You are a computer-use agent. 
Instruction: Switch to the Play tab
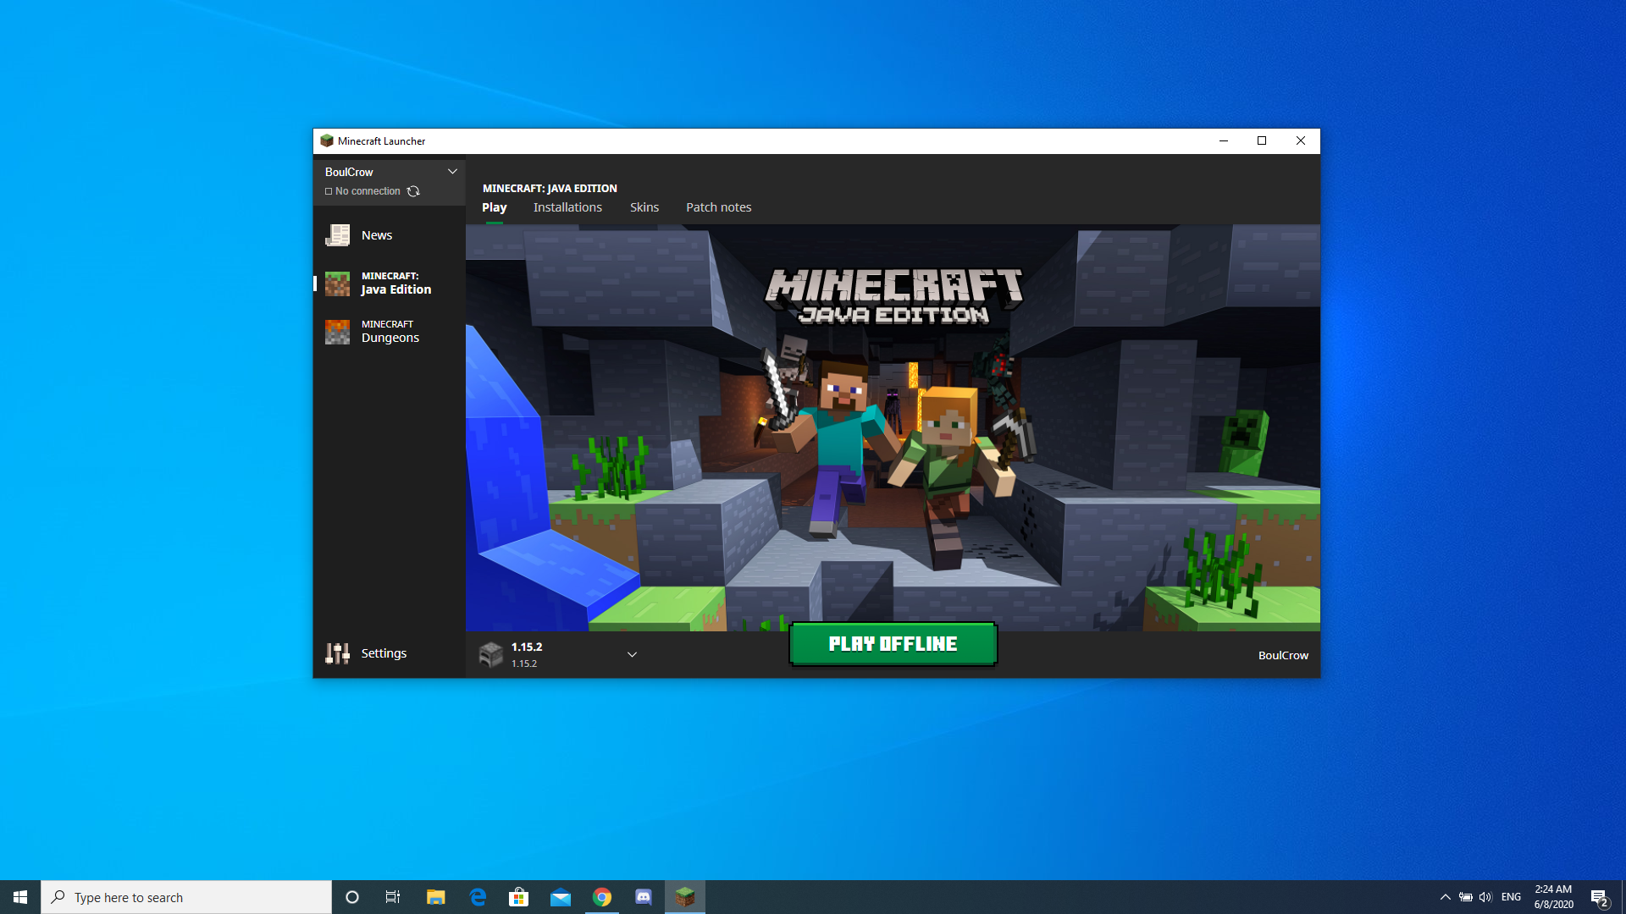coord(495,207)
